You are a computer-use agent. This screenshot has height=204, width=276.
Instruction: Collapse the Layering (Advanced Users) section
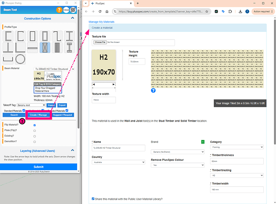pos(73,150)
